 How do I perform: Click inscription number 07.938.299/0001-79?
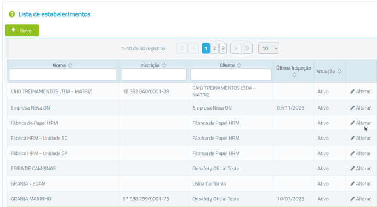coord(146,199)
